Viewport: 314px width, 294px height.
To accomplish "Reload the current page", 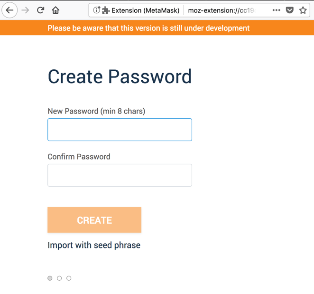I will click(41, 10).
